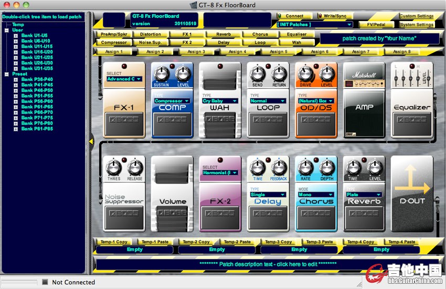Toggle the COMP pedal LED
The height and width of the screenshot is (289, 446).
point(172,66)
